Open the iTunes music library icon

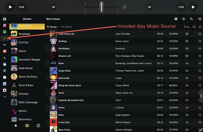click(4, 77)
